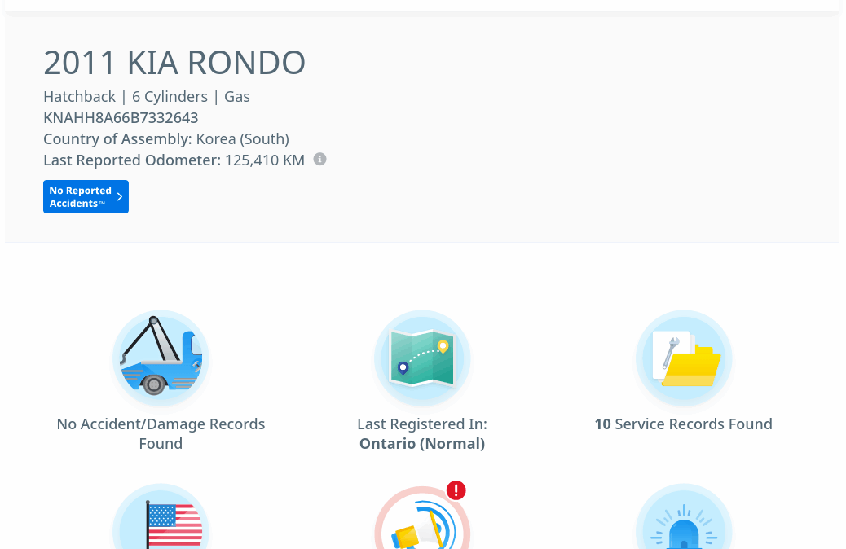Select the 125,410 KM odometer value
The height and width of the screenshot is (549, 846).
[x=265, y=160]
